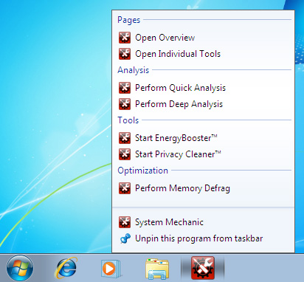Image resolution: width=304 pixels, height=282 pixels.
Task: Click the System Mechanic taskbar button
Action: [x=203, y=268]
